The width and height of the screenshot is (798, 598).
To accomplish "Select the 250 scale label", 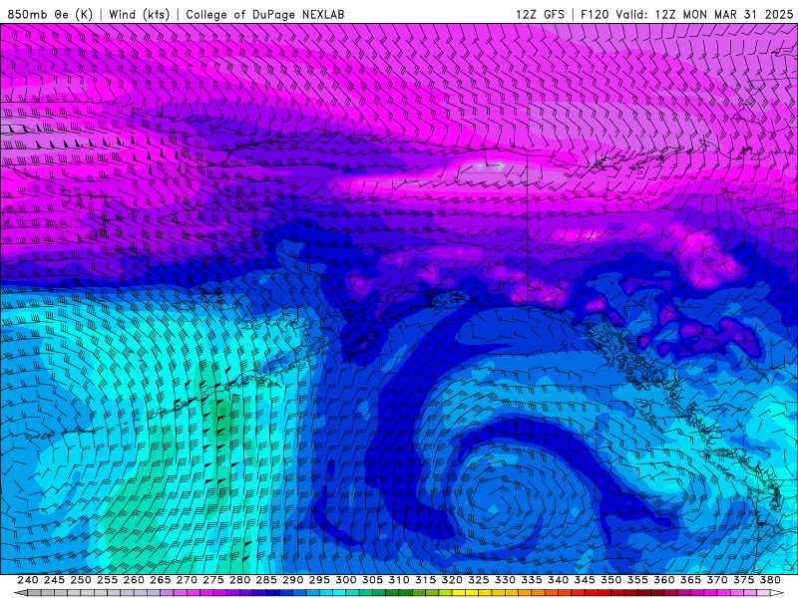I will [81, 580].
